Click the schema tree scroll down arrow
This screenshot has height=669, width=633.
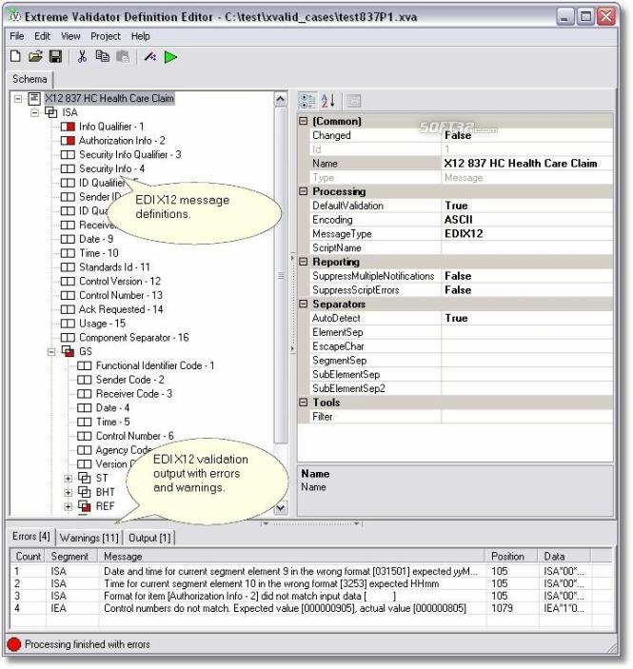point(280,508)
